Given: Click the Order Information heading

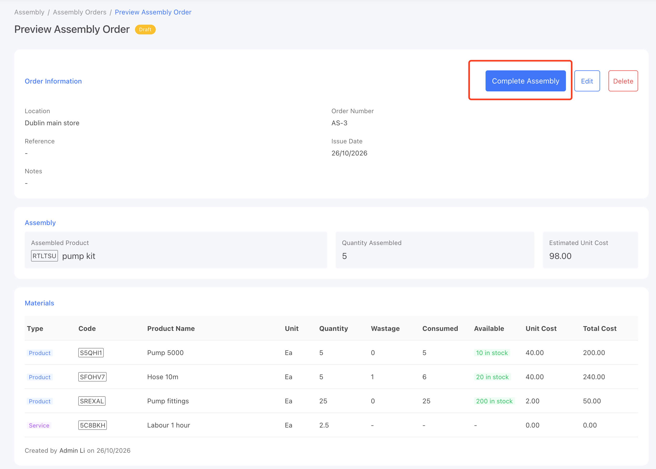Looking at the screenshot, I should tap(53, 81).
